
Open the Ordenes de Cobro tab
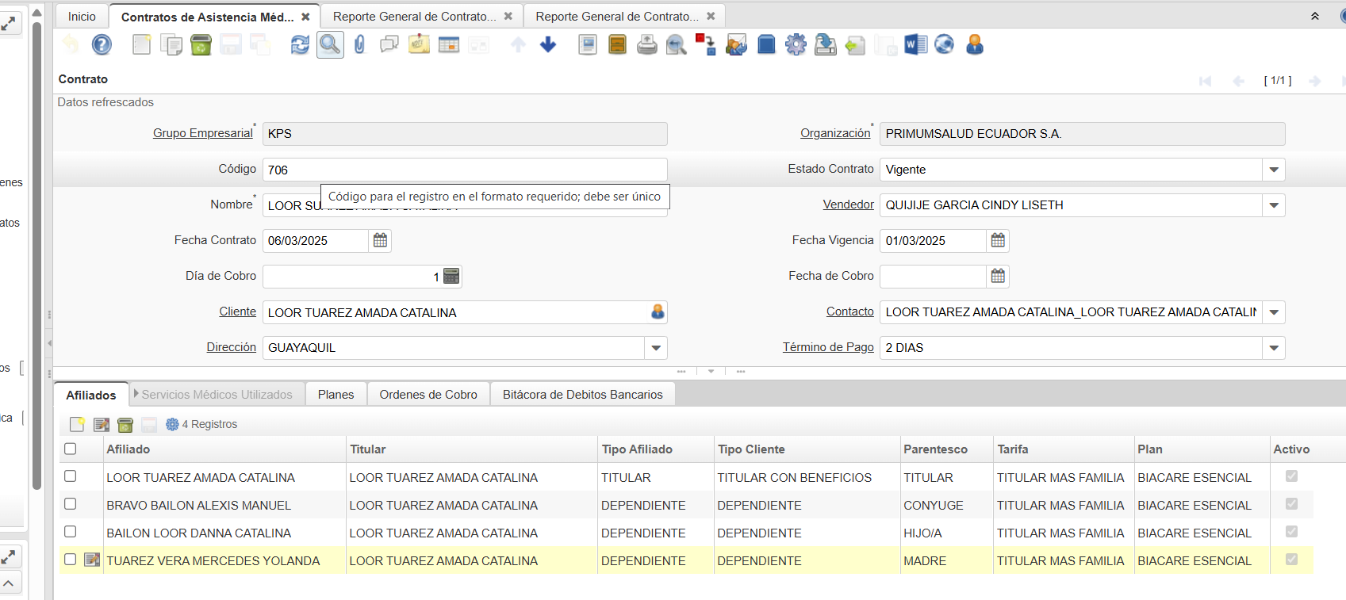pos(428,395)
